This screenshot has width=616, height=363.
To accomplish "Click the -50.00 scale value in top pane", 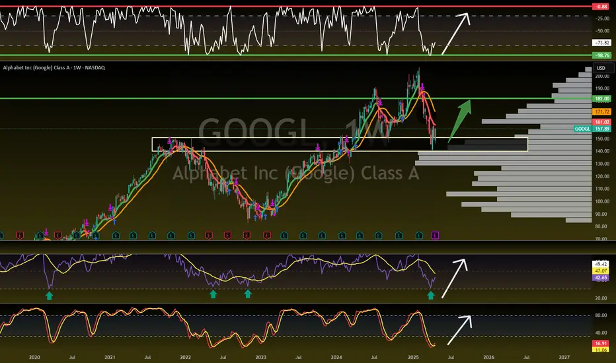I will tap(602, 30).
